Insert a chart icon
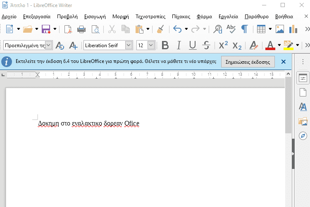The height and width of the screenshot is (207, 310). point(293,29)
